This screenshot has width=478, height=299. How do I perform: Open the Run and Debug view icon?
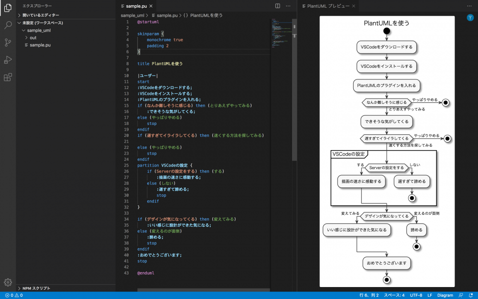point(8,60)
